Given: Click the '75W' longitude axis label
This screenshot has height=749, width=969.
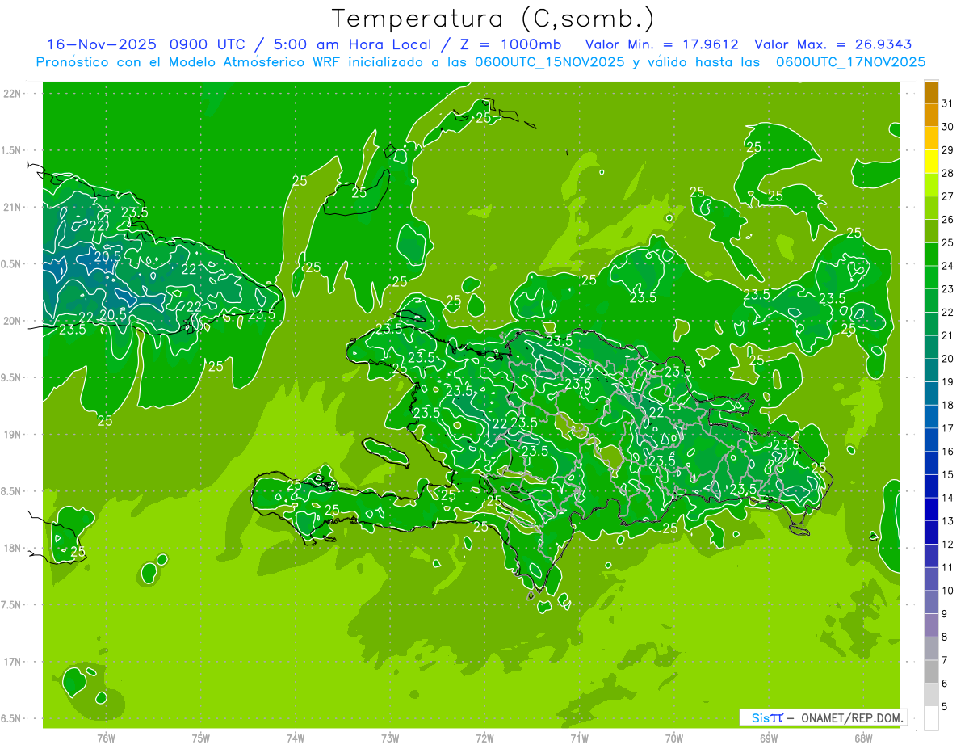Looking at the screenshot, I should pyautogui.click(x=201, y=738).
